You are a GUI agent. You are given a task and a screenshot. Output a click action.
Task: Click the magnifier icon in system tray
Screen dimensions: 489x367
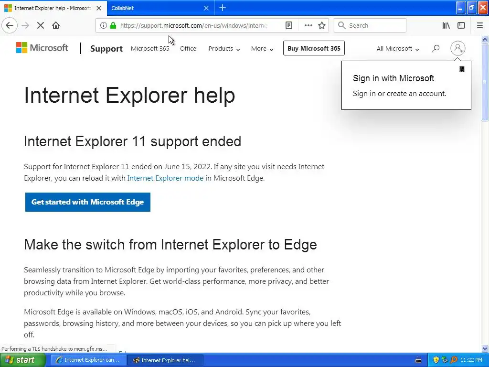coord(454,360)
